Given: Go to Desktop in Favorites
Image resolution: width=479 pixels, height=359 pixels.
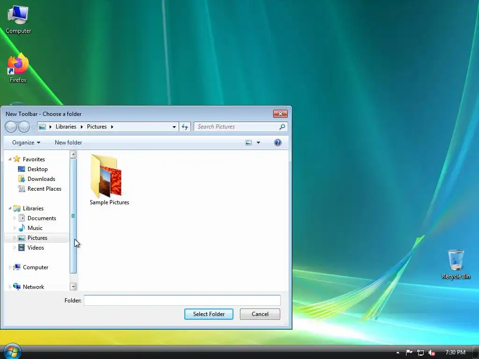Looking at the screenshot, I should [x=37, y=169].
